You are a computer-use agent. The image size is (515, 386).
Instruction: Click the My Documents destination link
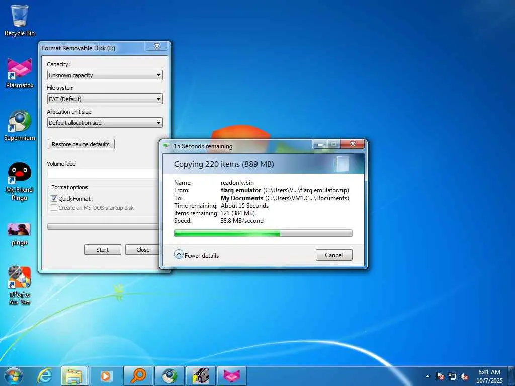tap(242, 198)
